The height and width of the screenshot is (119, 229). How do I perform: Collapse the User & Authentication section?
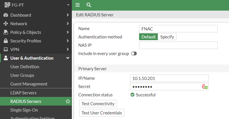click(x=68, y=58)
